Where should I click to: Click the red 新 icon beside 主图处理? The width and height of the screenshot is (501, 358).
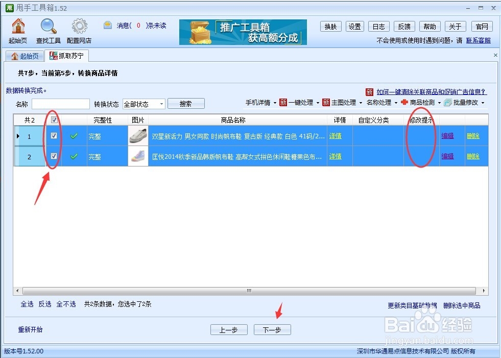[326, 102]
